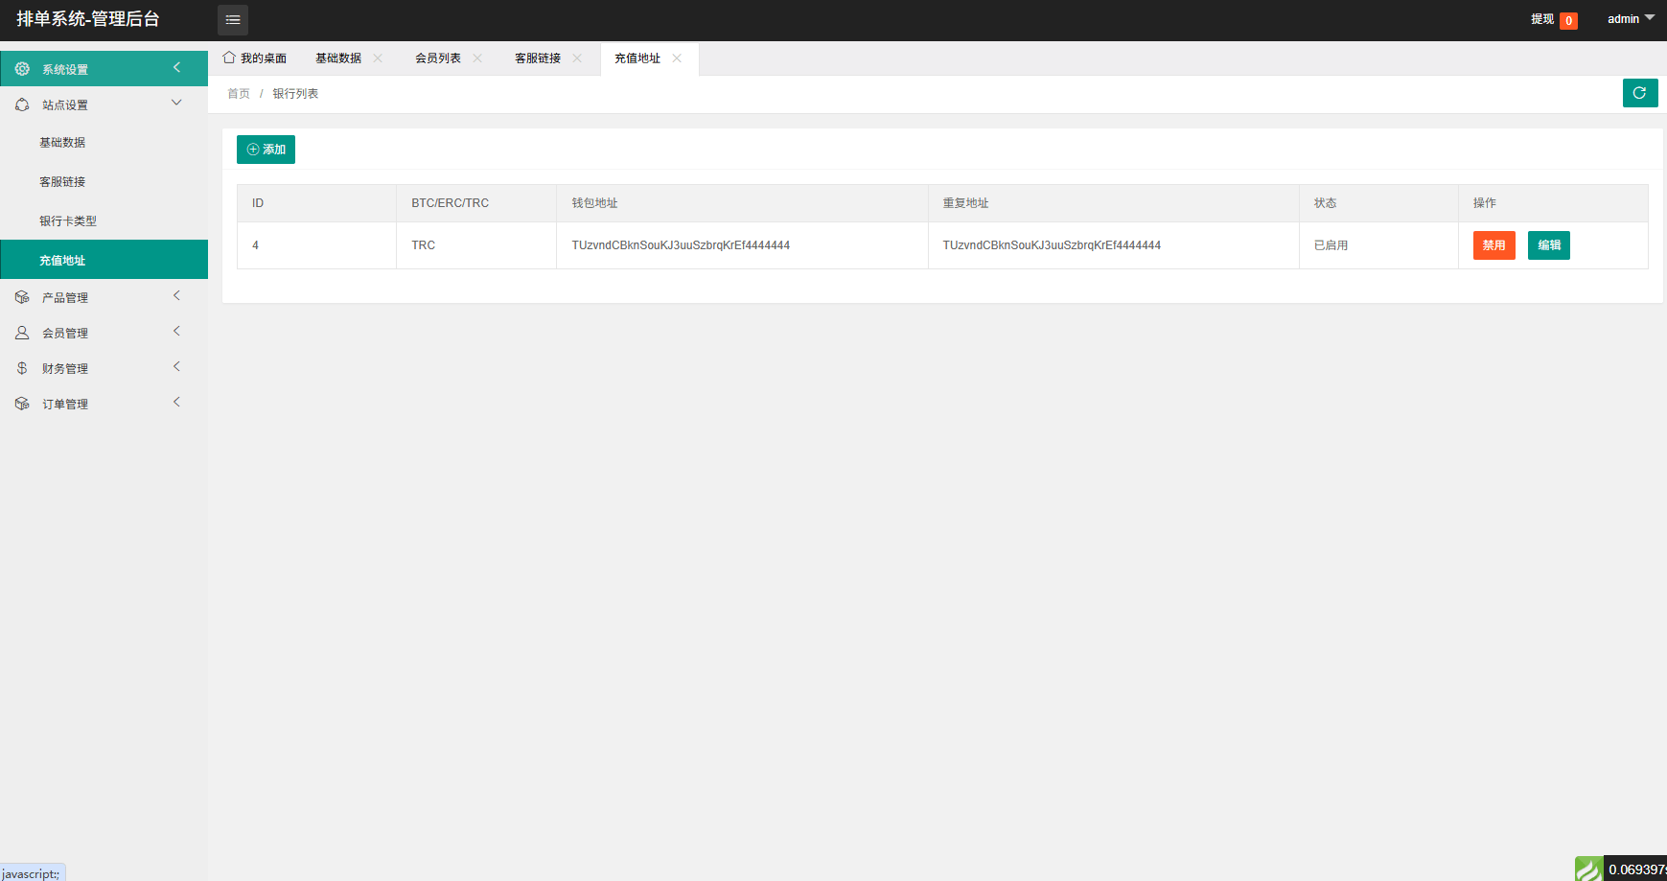
Task: Click the hamburger menu toggle icon
Action: coord(233,20)
